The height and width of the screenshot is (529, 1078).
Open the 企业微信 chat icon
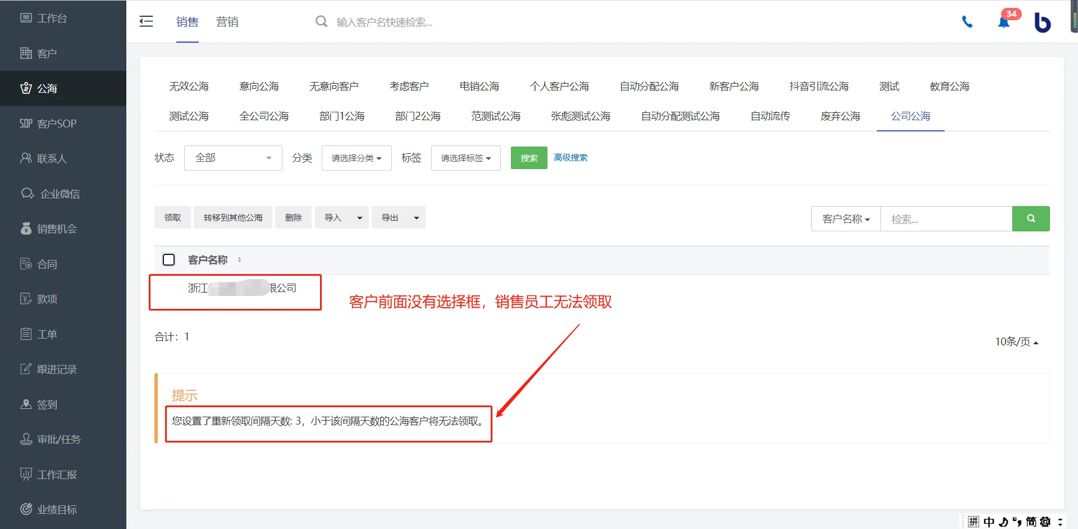(x=28, y=194)
